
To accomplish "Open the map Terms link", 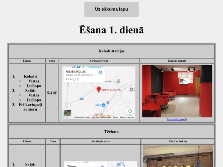I will click(x=115, y=117).
